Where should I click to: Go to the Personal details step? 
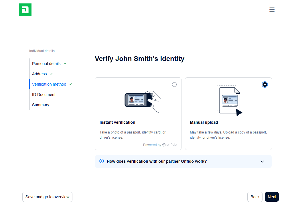tap(46, 64)
